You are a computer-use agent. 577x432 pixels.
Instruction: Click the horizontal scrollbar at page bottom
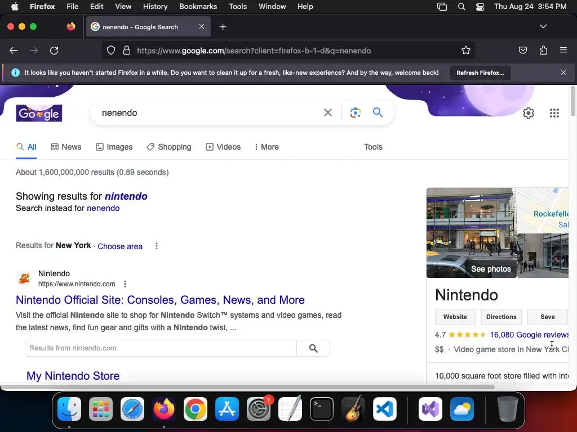247,387
